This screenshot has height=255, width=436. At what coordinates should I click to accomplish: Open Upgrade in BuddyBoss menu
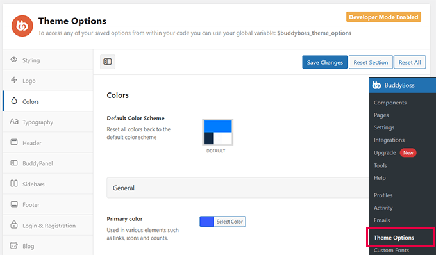click(385, 152)
